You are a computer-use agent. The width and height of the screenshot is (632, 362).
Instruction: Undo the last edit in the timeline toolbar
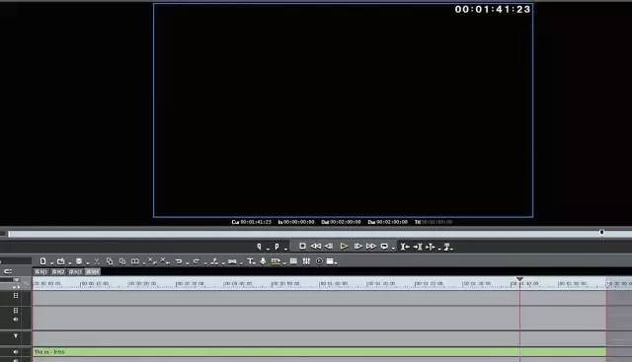click(179, 261)
